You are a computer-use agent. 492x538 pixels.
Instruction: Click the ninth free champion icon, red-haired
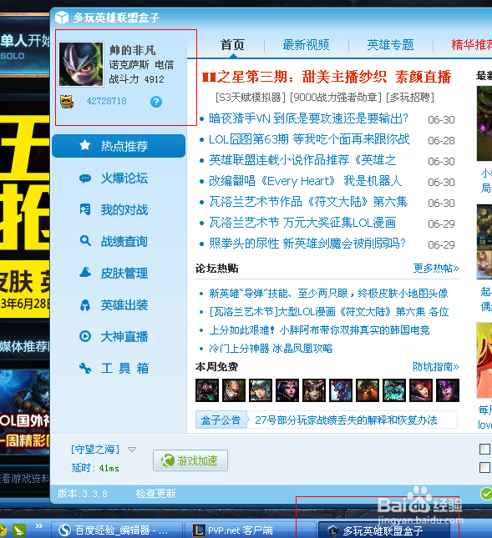pyautogui.click(x=421, y=390)
